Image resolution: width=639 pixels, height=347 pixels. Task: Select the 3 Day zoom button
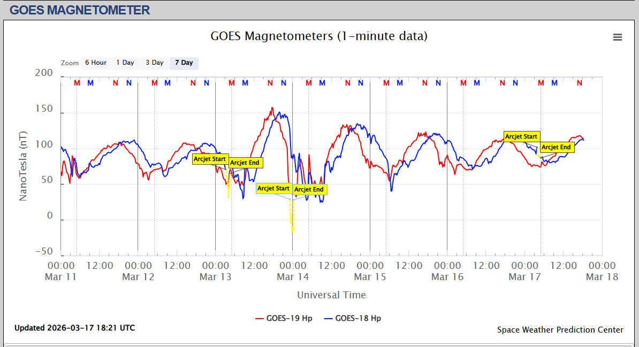pos(155,63)
